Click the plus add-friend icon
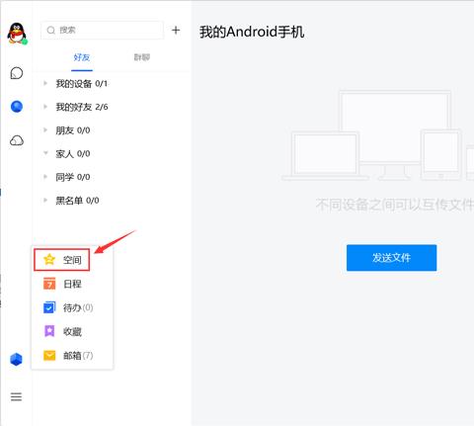474x426 pixels. tap(176, 31)
